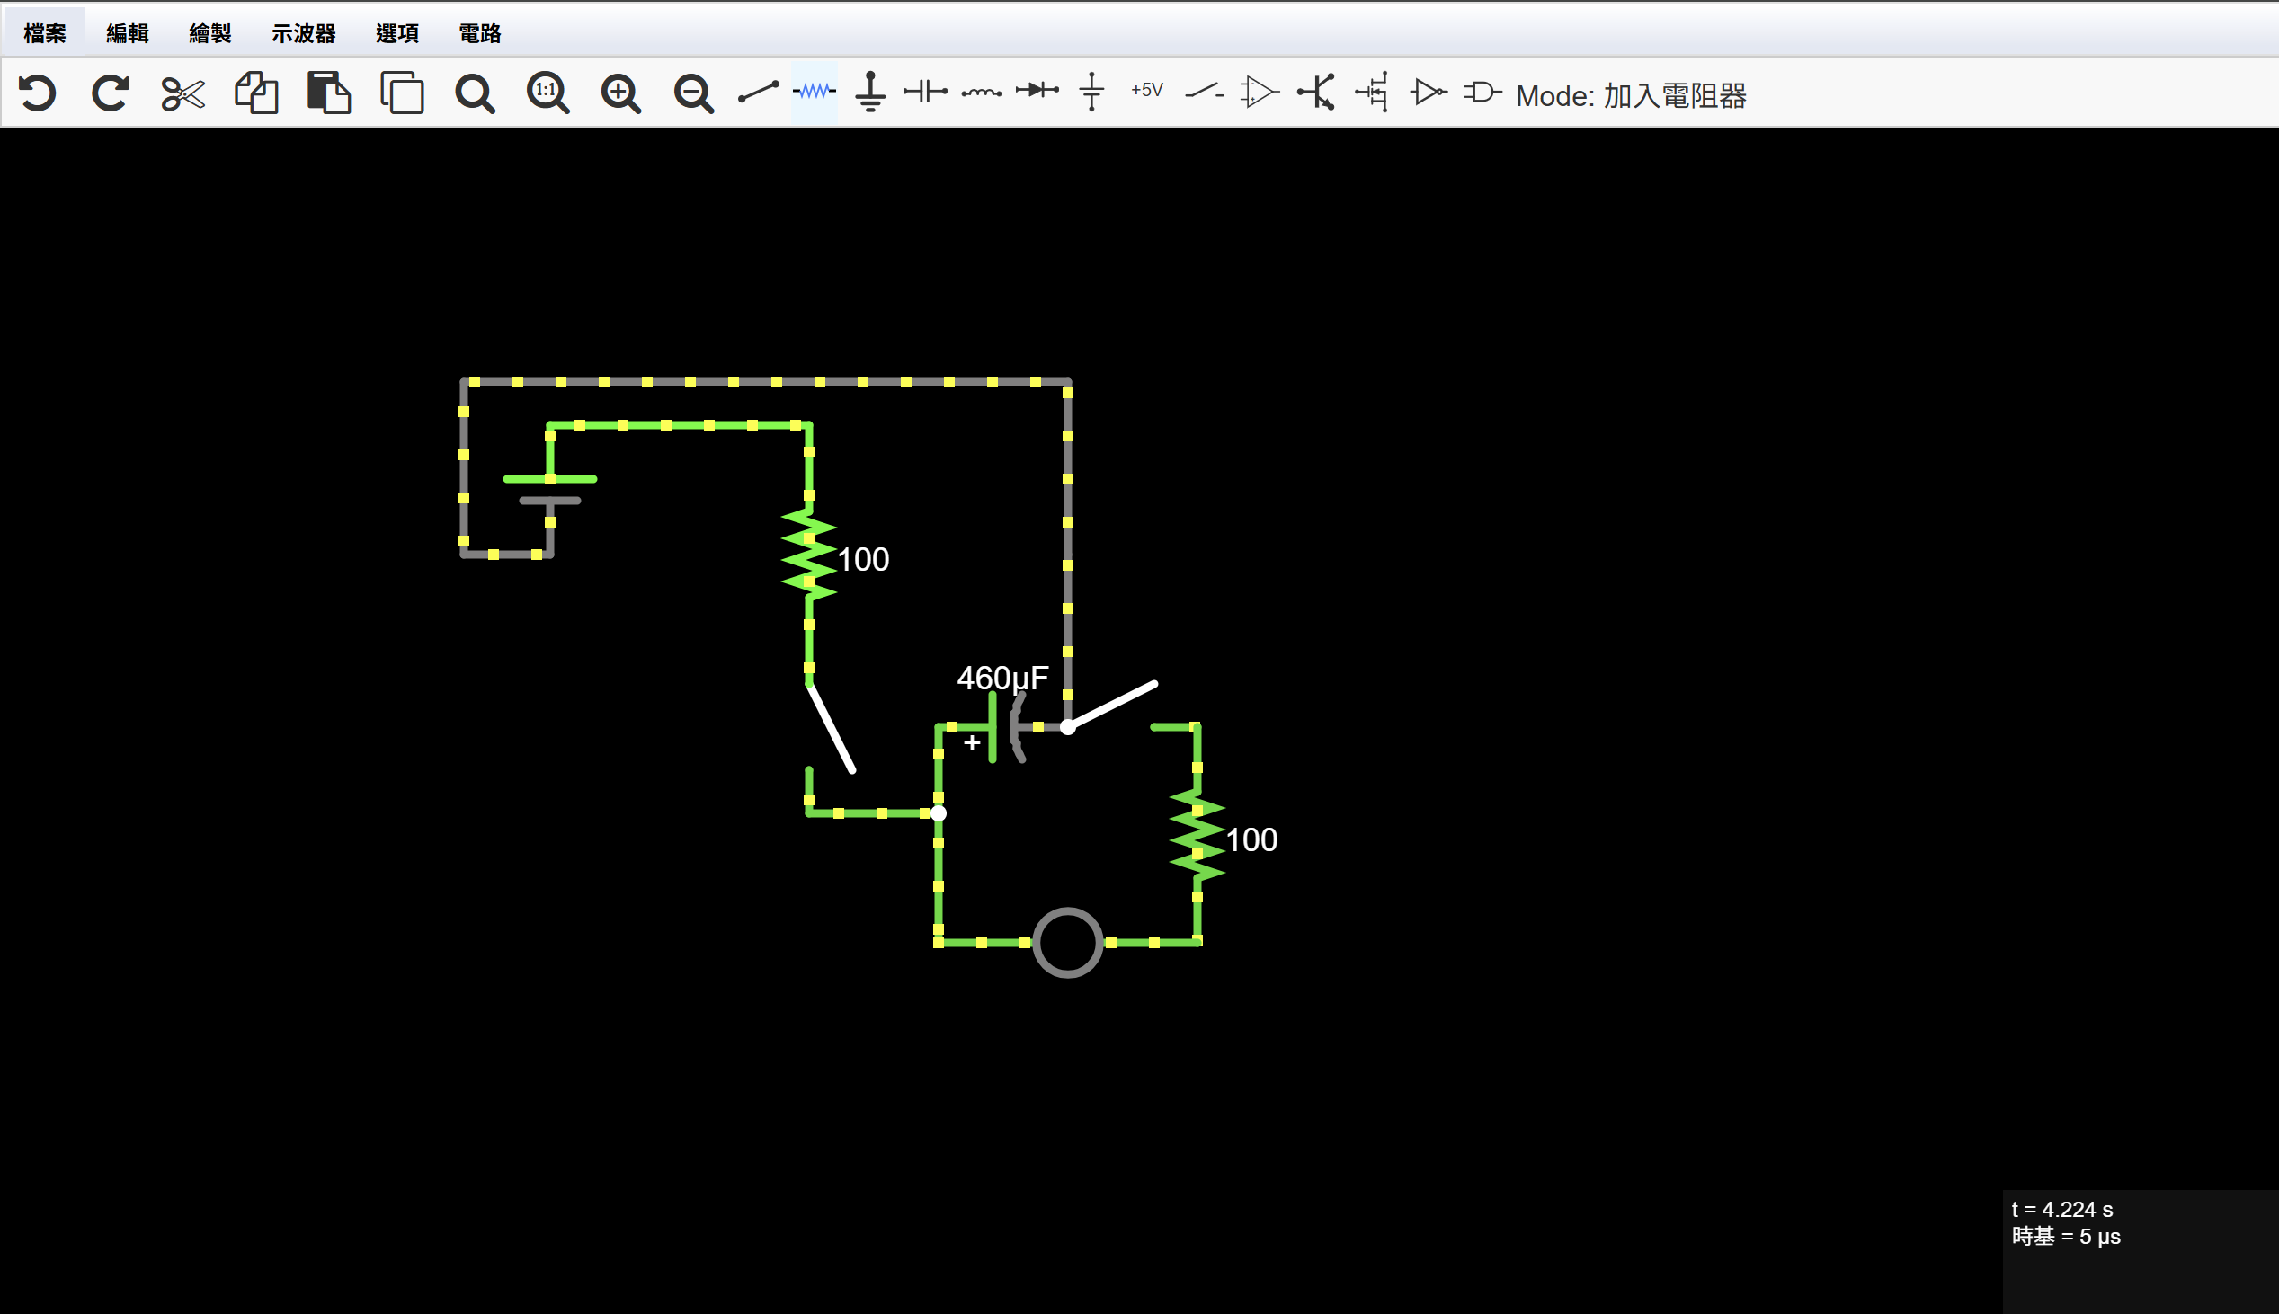
Task: Open the 示波器 menu
Action: (x=303, y=33)
